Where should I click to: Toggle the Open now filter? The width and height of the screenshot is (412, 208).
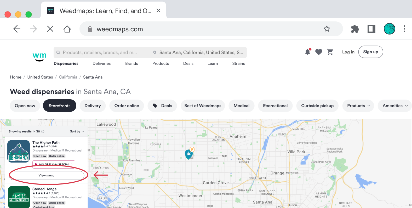point(25,106)
